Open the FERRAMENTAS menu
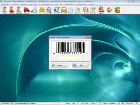Image resolution: width=140 pixels, height=105 pixels. coord(81,4)
